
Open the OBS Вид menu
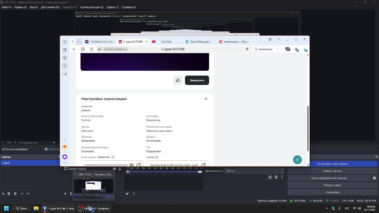tap(34, 7)
